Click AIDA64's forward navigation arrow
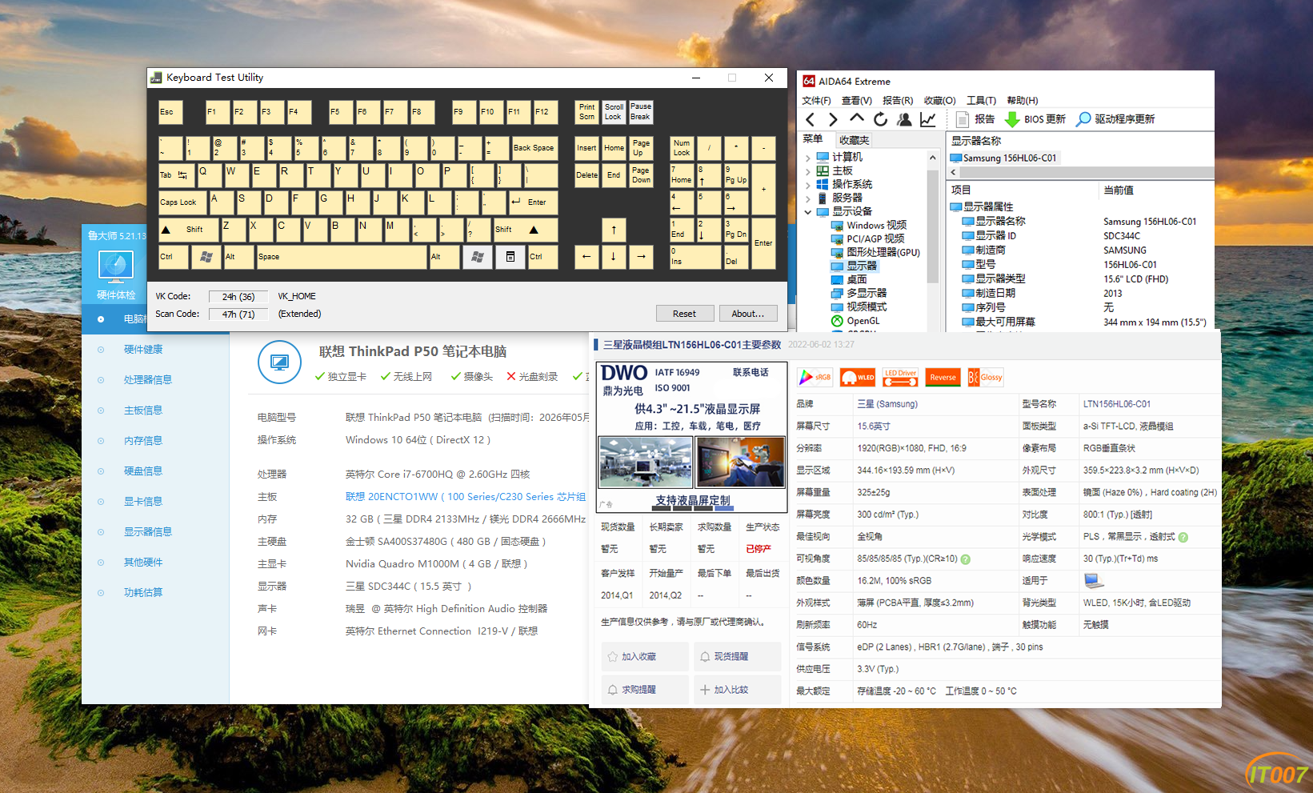This screenshot has height=793, width=1313. [833, 119]
